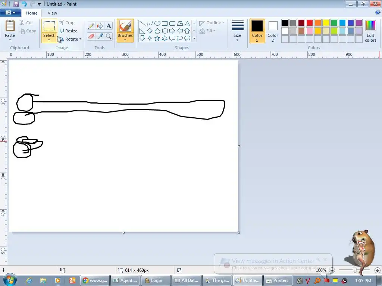Open the Select dropdown arrow
This screenshot has width=382, height=286.
point(49,40)
